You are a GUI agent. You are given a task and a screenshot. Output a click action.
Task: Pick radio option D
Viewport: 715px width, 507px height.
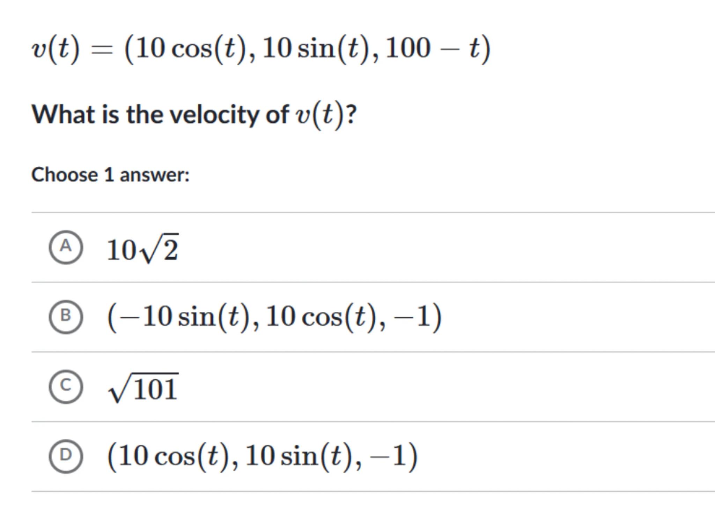66,456
